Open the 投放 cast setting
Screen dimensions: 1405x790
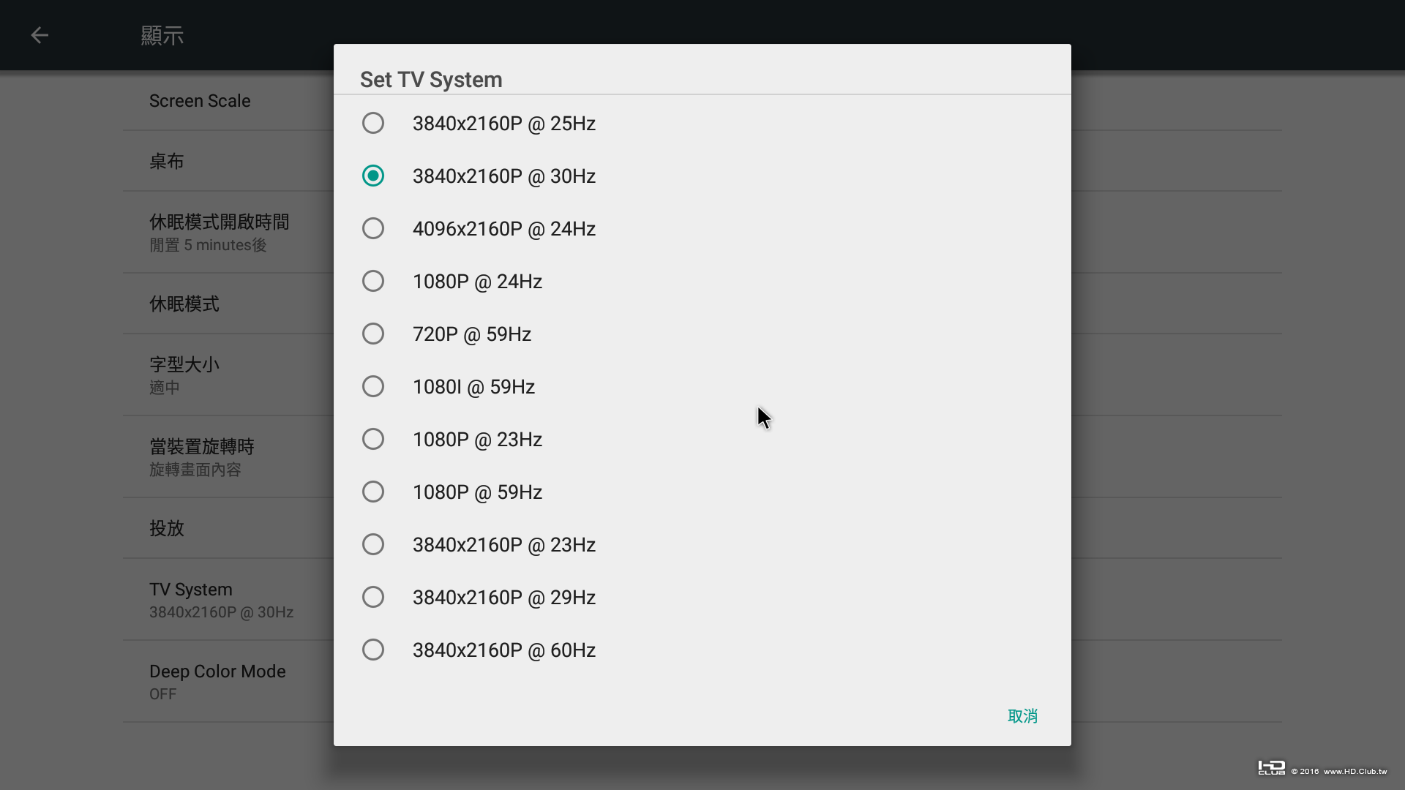pyautogui.click(x=167, y=528)
